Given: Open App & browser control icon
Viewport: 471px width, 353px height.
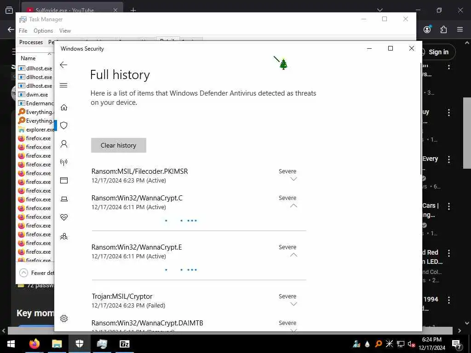Looking at the screenshot, I should 63,180.
